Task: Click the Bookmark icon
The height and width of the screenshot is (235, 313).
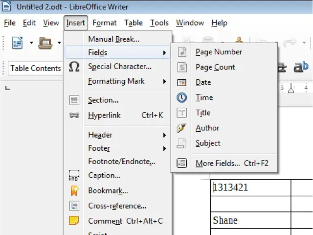Action: click(74, 190)
